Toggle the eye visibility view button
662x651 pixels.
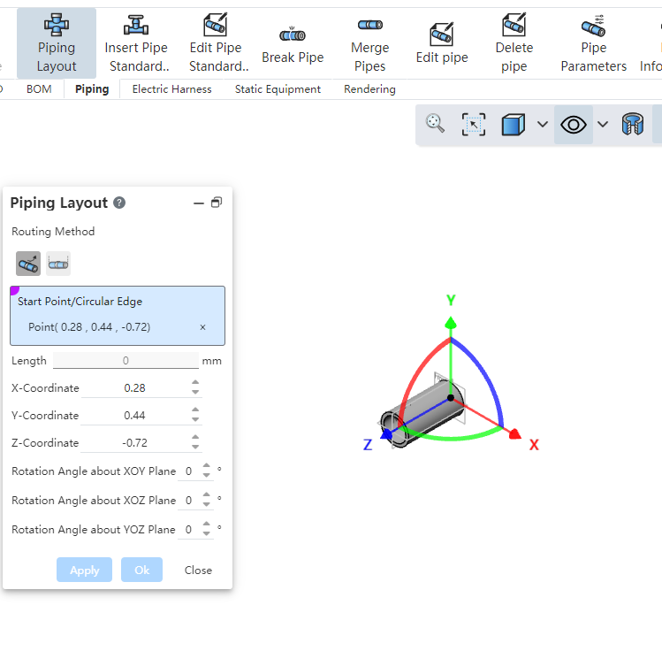[x=574, y=125]
